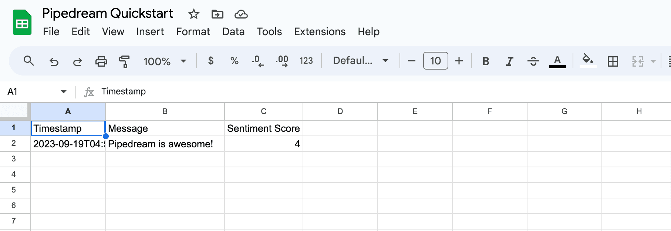The image size is (671, 231).
Task: Expand the name box dropdown arrow
Action: 64,91
